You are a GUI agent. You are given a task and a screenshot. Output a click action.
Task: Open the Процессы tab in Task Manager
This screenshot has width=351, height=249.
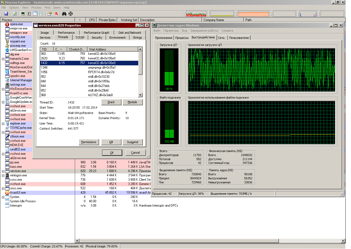pyautogui.click(x=182, y=38)
